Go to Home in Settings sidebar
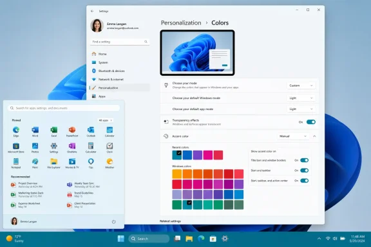Image resolution: width=371 pixels, height=247 pixels. coord(120,54)
